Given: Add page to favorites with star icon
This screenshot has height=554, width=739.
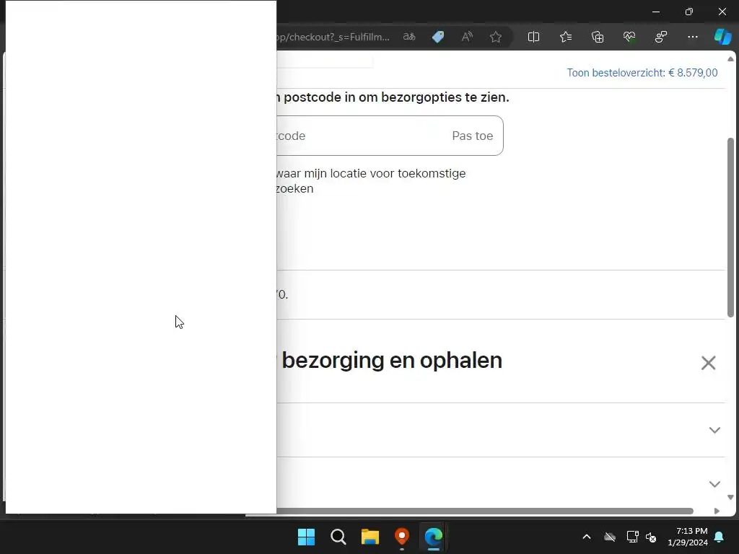Looking at the screenshot, I should click(x=495, y=37).
